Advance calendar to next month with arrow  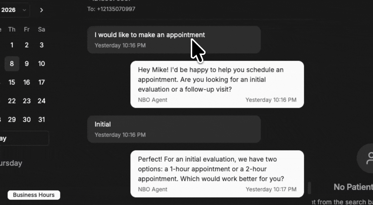click(42, 10)
